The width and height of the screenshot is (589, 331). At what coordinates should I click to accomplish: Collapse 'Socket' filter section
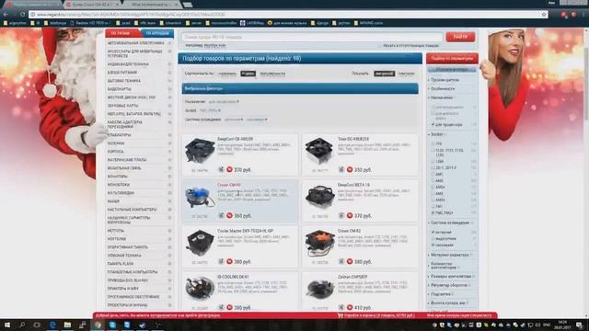click(x=436, y=134)
